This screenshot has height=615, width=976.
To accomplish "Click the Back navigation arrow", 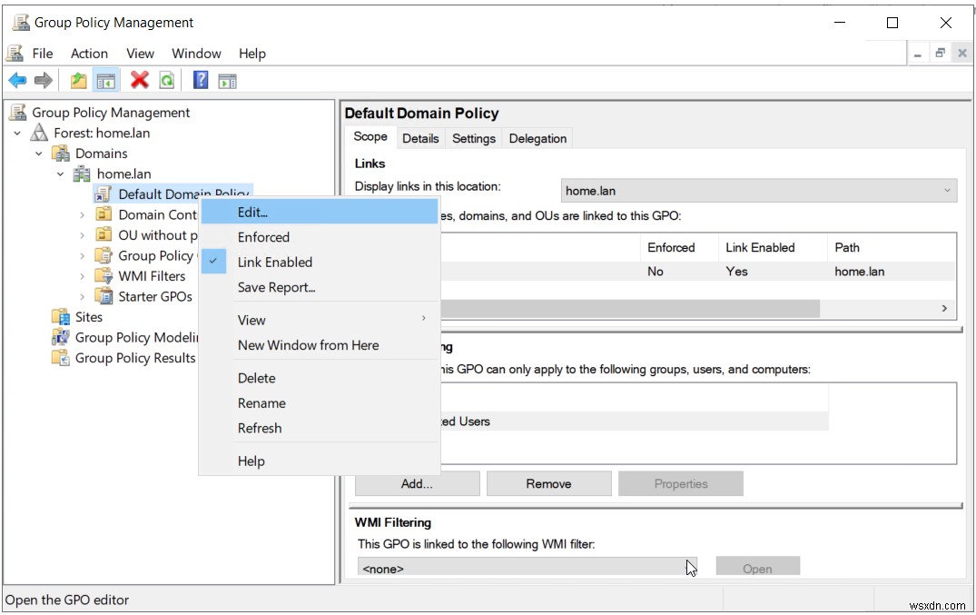I will [17, 80].
